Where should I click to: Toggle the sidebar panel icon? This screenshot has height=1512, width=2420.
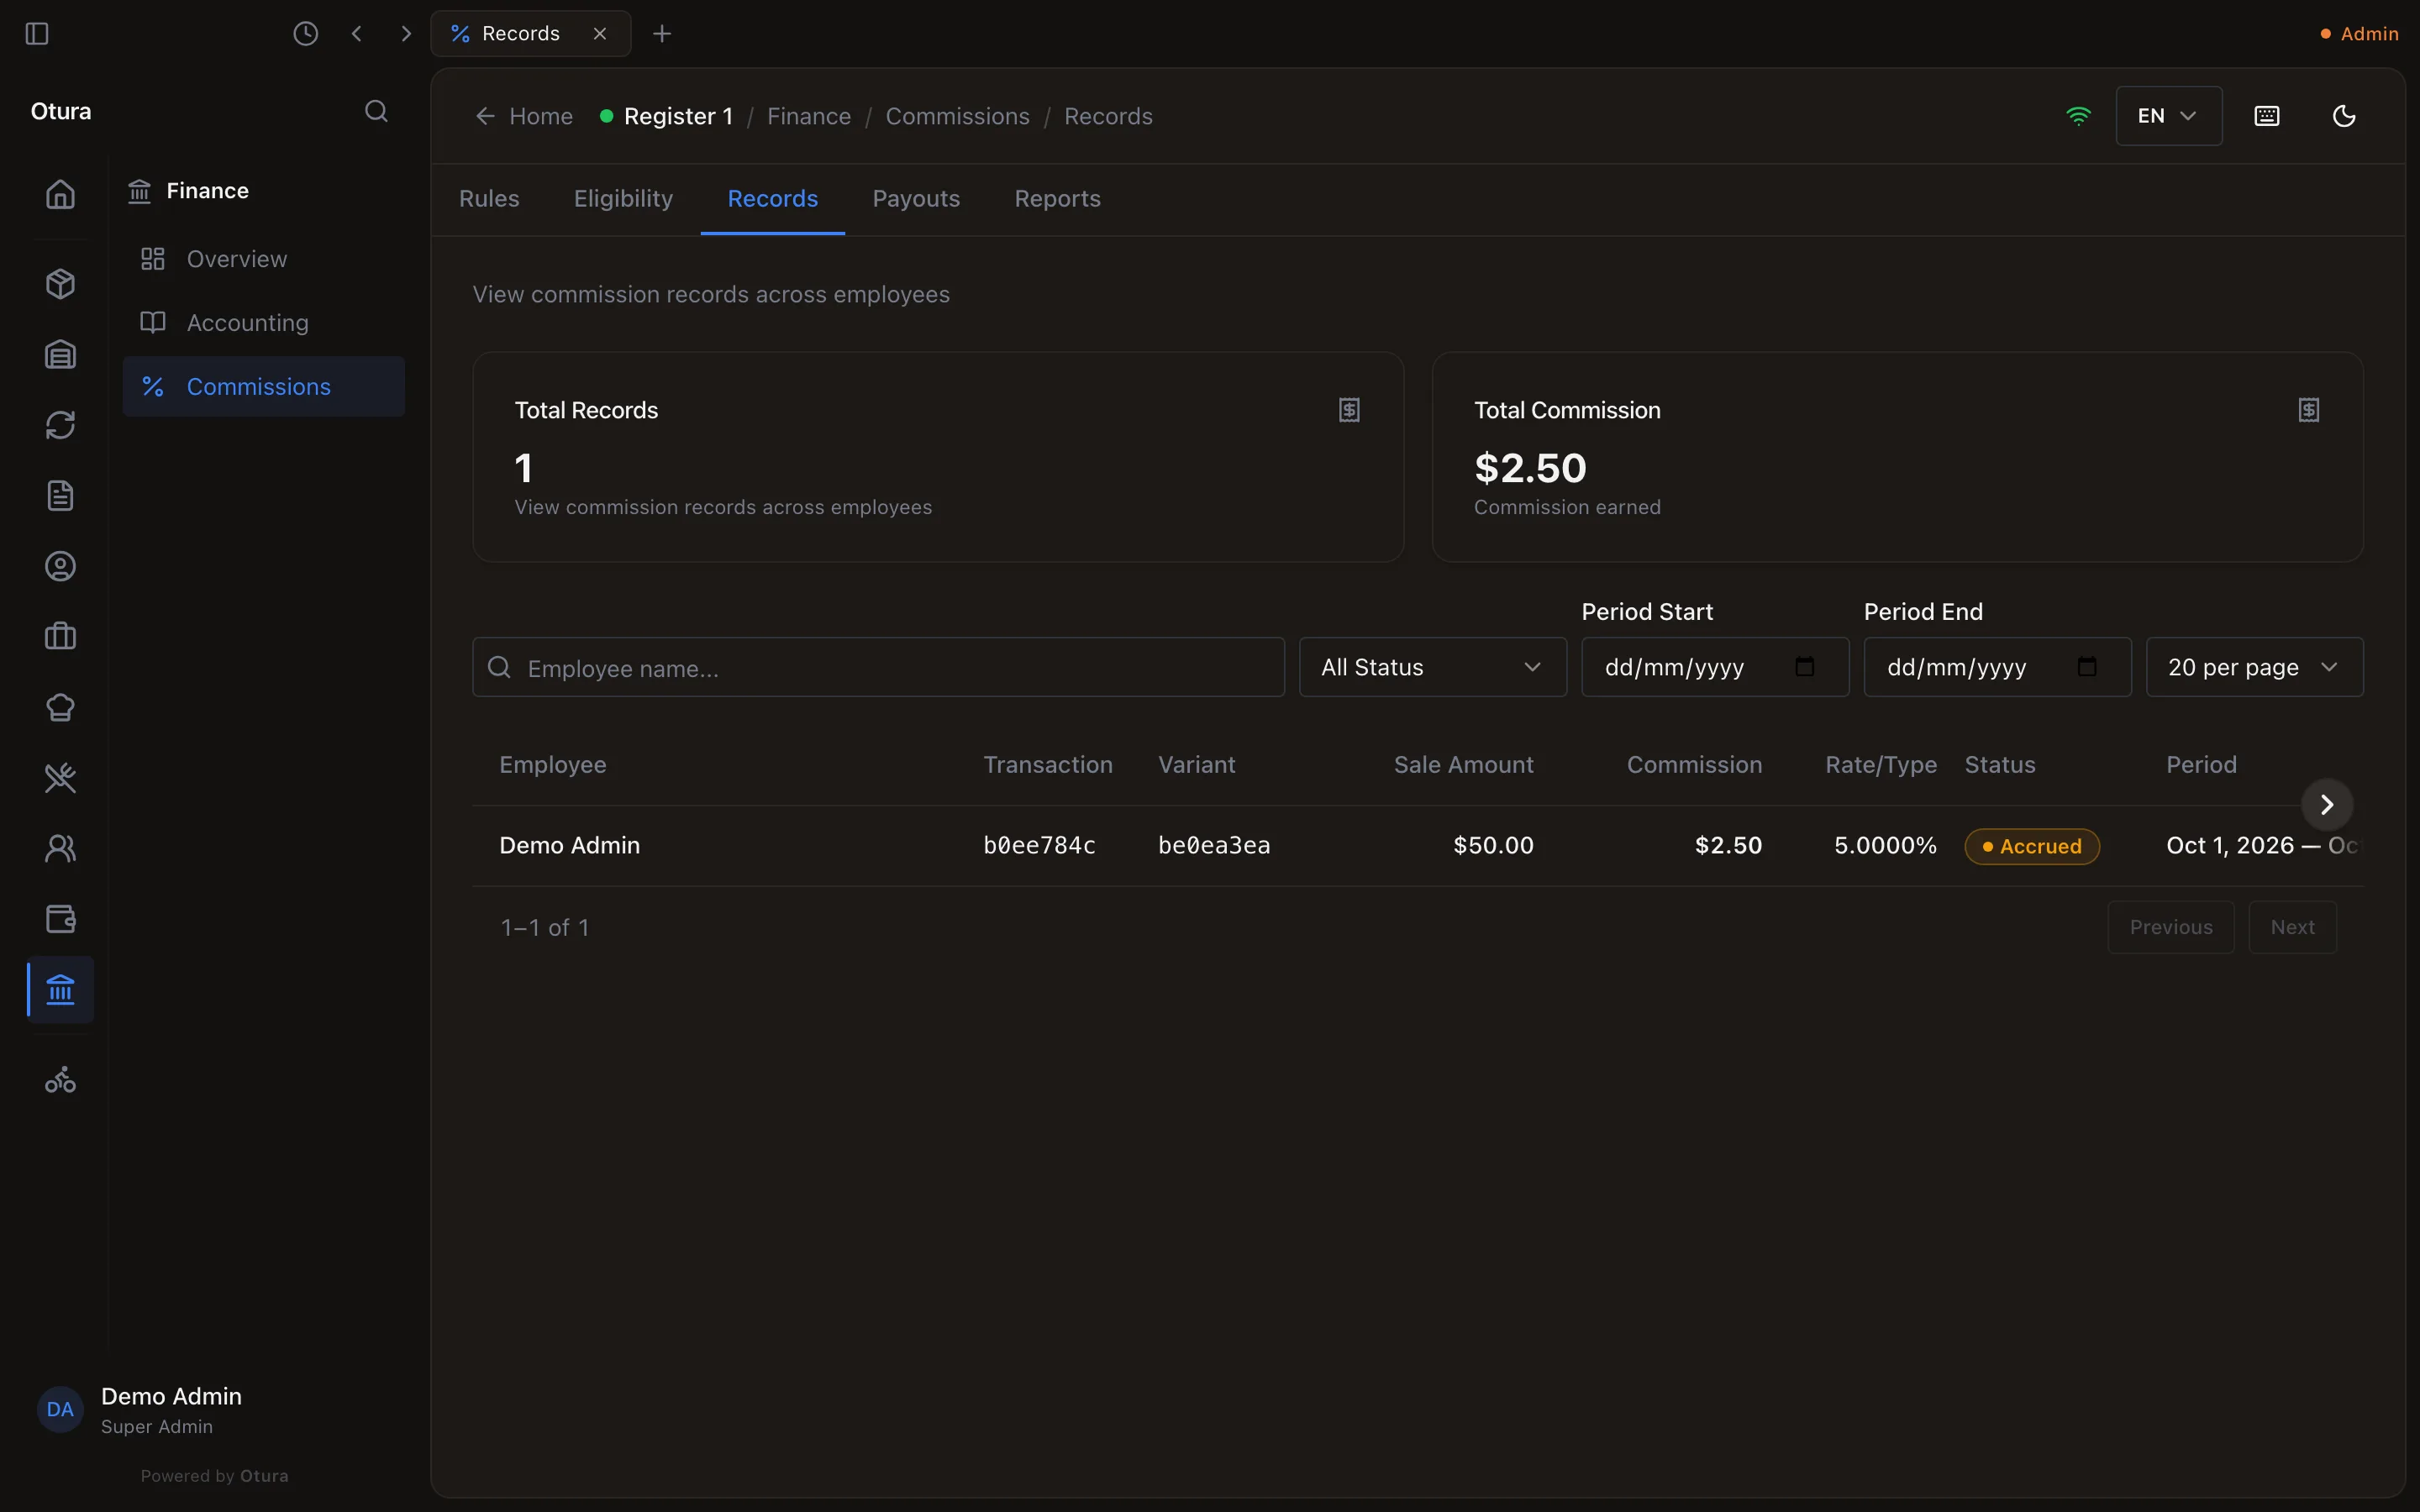[37, 34]
